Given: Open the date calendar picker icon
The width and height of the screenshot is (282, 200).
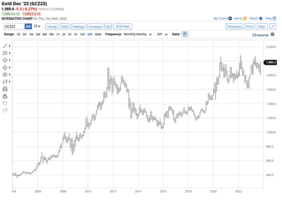Looking at the screenshot, I should [185, 34].
